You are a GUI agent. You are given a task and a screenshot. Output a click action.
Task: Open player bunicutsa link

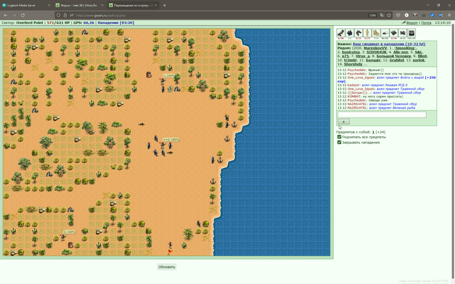pyautogui.click(x=351, y=52)
